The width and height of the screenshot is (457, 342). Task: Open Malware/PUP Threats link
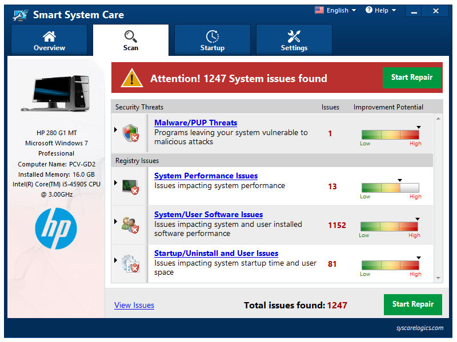pos(195,123)
